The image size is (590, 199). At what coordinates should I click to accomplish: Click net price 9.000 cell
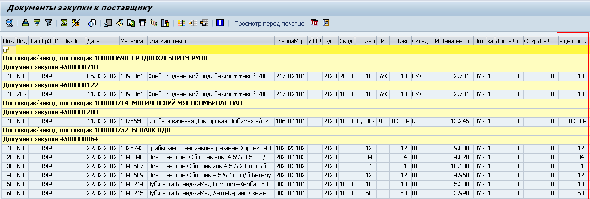pyautogui.click(x=456, y=148)
